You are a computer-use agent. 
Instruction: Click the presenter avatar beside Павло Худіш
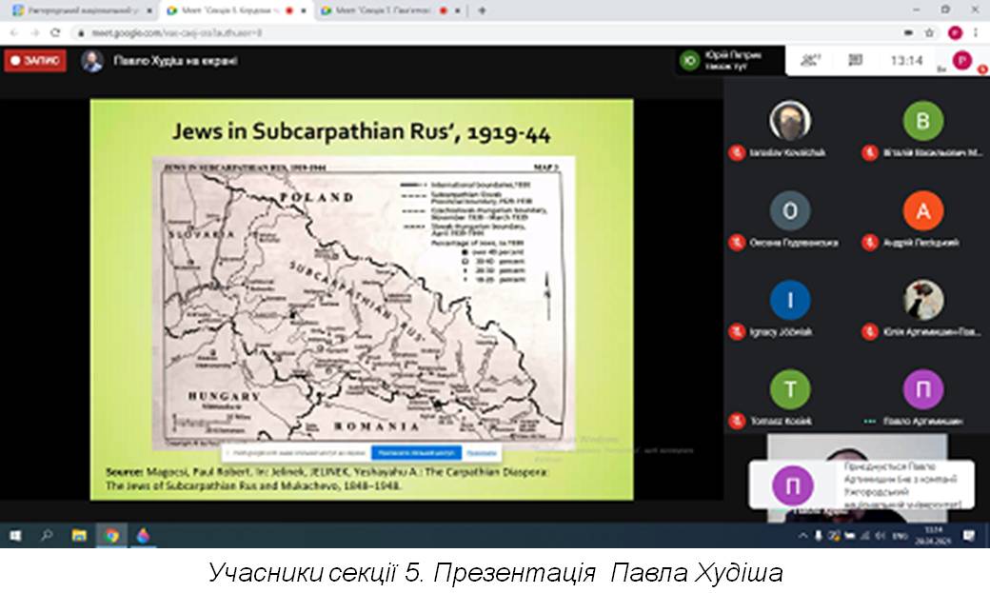[92, 61]
